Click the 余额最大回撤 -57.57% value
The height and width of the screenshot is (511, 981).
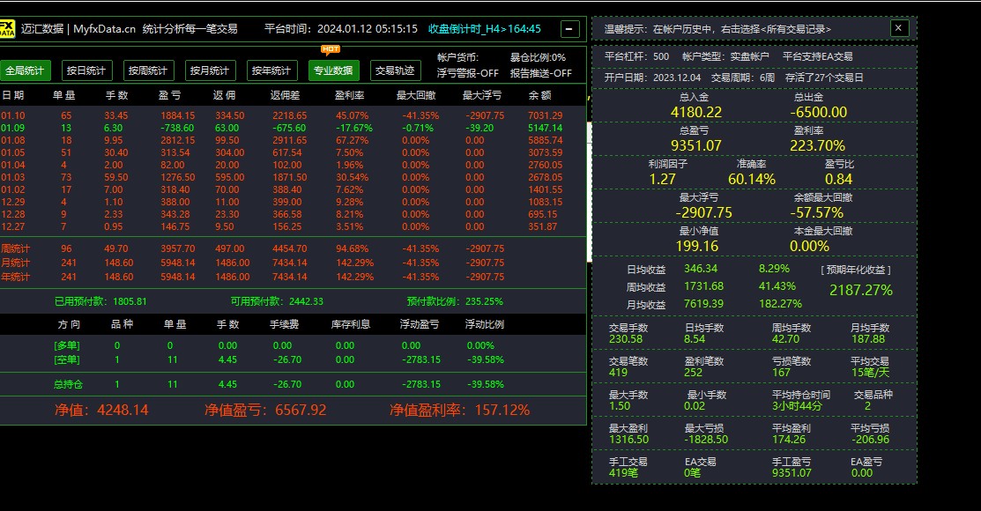[816, 212]
